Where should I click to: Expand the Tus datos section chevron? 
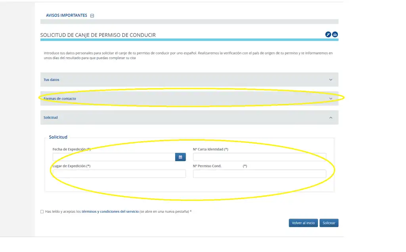[x=331, y=80]
